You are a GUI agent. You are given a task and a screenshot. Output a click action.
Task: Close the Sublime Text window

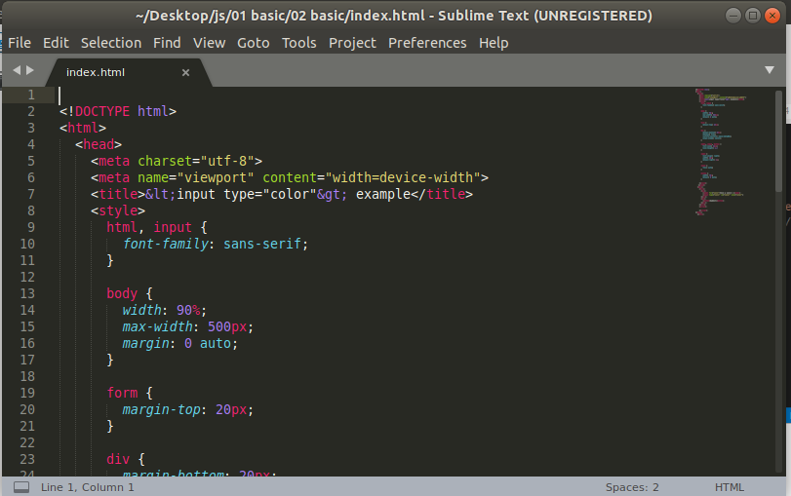tap(772, 16)
